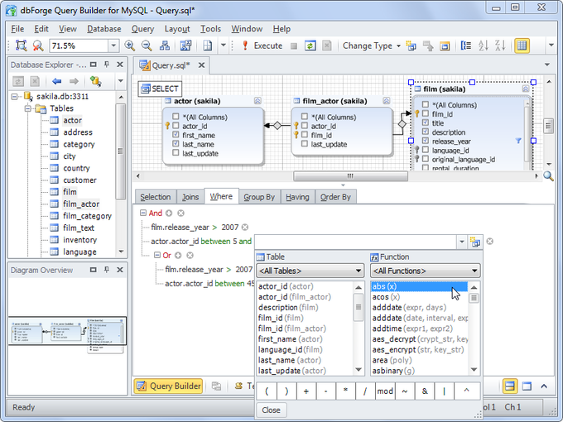Click the red Execute exclamation icon
The width and height of the screenshot is (563, 422).
click(x=245, y=46)
